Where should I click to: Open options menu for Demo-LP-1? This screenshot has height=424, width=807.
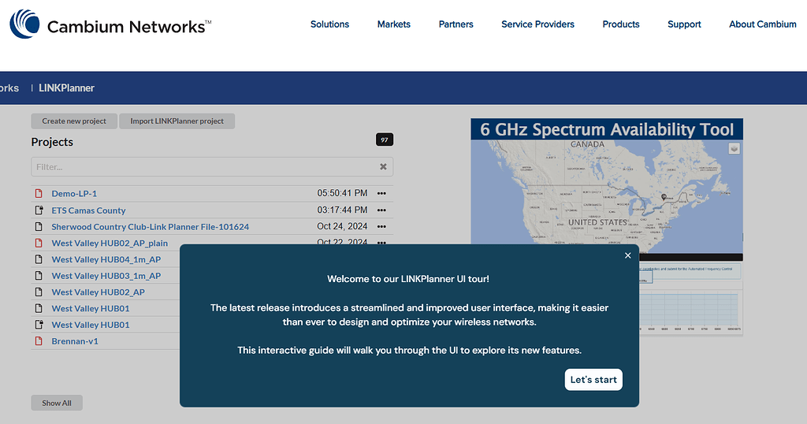click(x=381, y=193)
